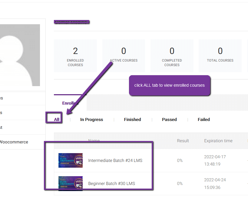Image resolution: width=248 pixels, height=198 pixels.
Task: Show Finished courses filter
Action: point(132,119)
